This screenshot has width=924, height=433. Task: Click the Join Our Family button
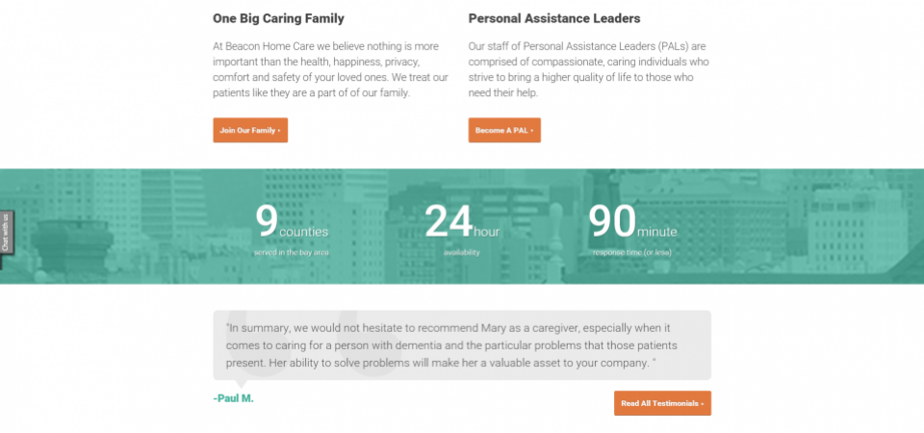(x=250, y=130)
